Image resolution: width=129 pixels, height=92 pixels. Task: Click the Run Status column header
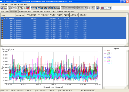[20, 15]
